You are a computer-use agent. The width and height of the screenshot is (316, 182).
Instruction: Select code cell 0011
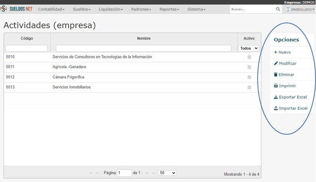tap(10, 67)
